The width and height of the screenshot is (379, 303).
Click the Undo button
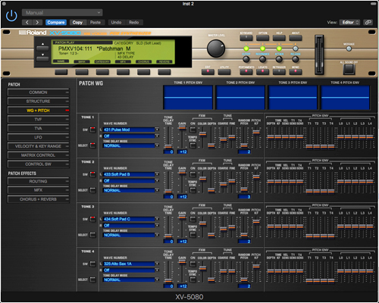coord(116,23)
